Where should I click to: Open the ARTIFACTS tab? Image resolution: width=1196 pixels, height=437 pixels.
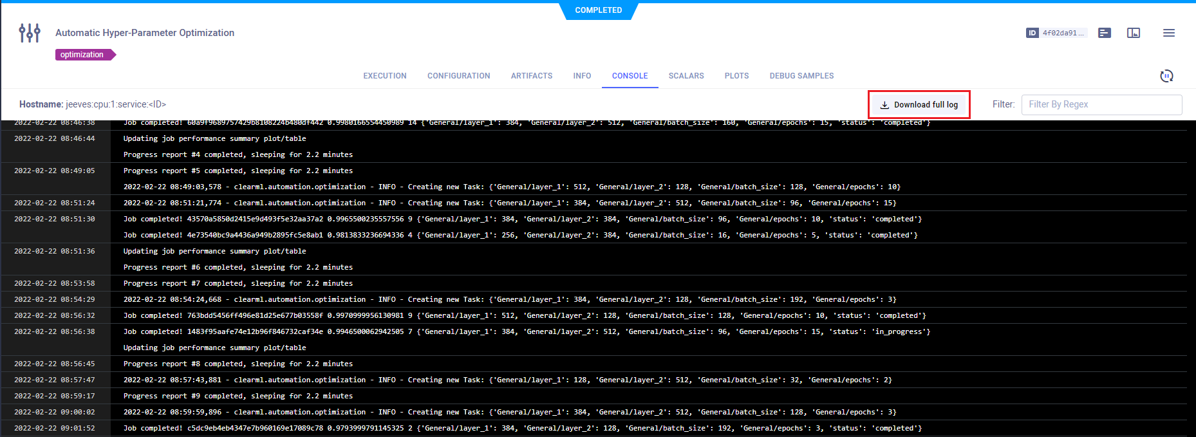pyautogui.click(x=531, y=76)
